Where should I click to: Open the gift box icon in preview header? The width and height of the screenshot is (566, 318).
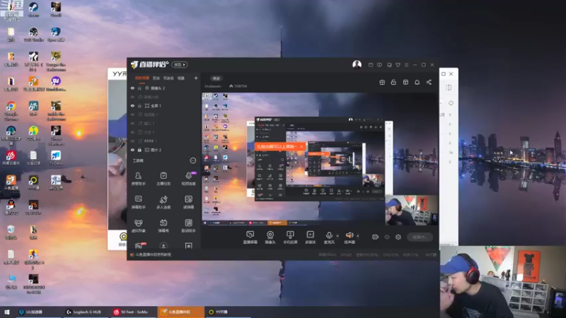(x=382, y=82)
